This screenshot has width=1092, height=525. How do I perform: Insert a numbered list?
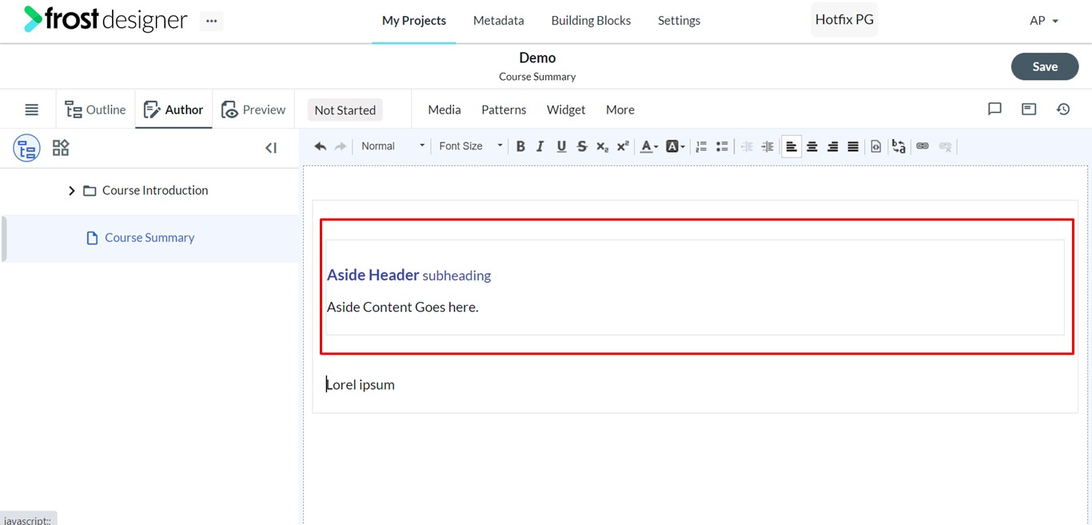701,146
